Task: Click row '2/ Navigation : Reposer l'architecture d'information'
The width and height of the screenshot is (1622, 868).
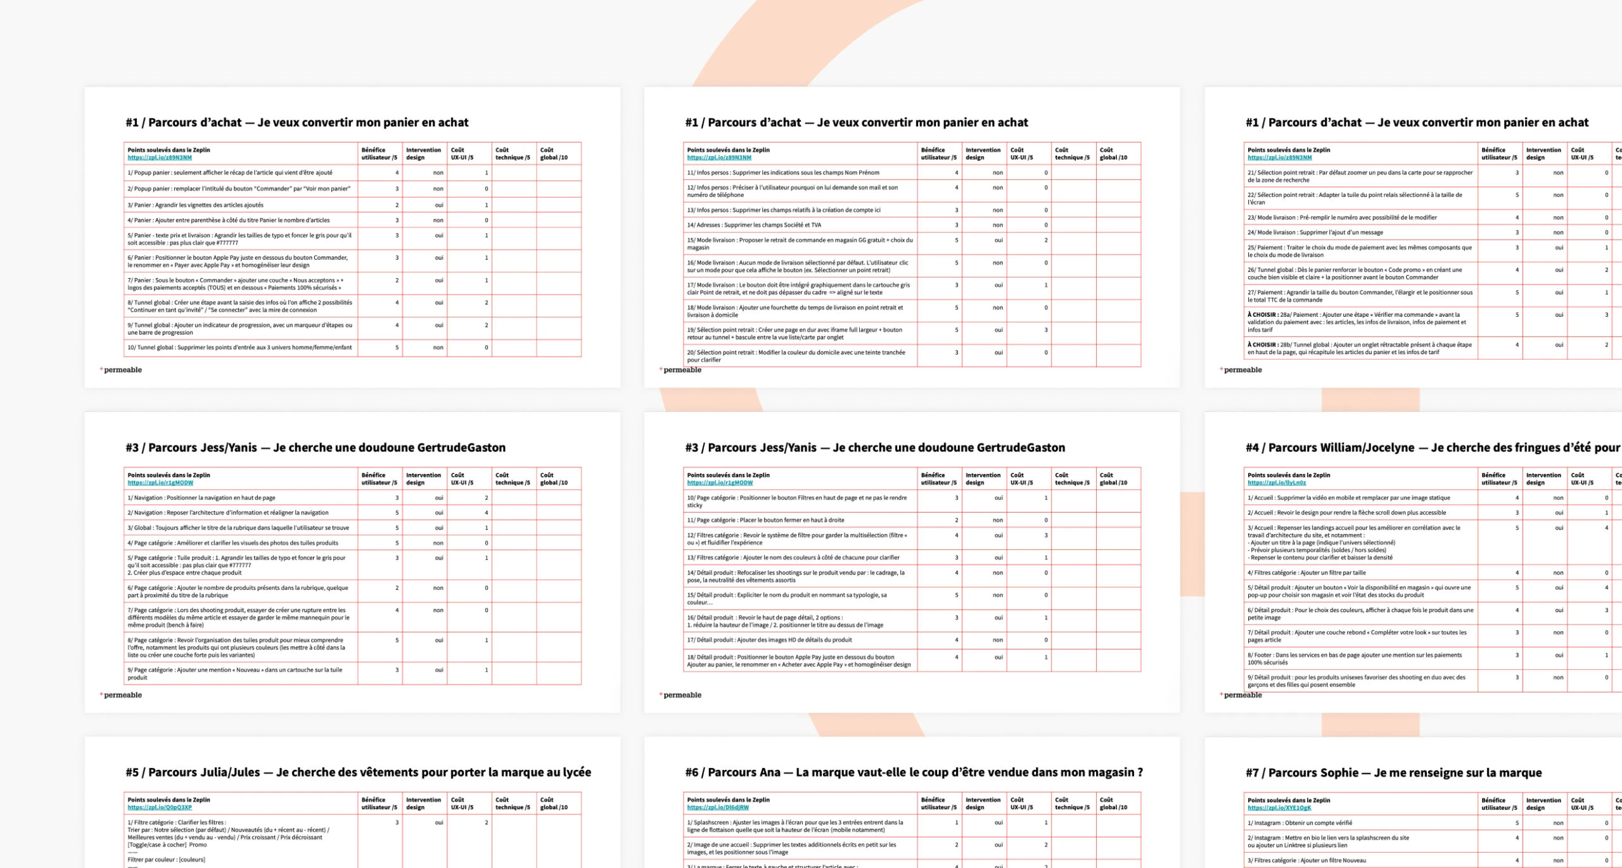Action: point(352,513)
